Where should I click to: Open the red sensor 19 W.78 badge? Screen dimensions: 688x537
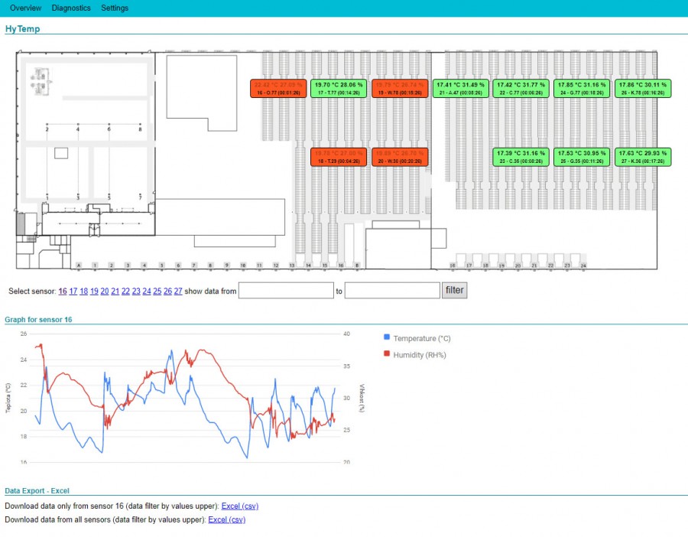coord(400,88)
